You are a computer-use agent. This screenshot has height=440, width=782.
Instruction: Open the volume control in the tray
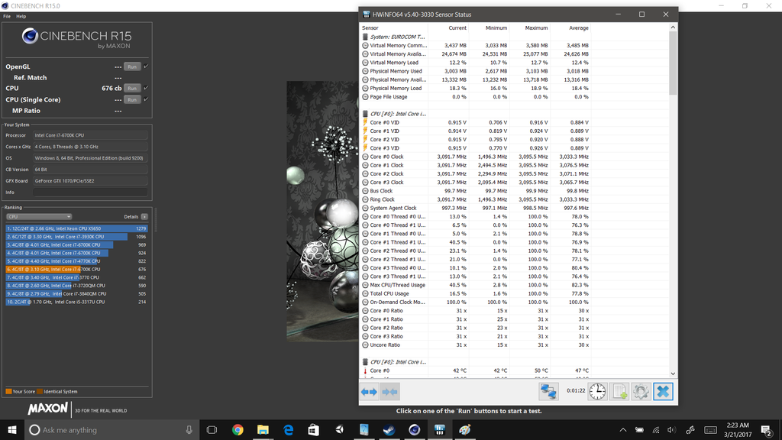pos(672,430)
